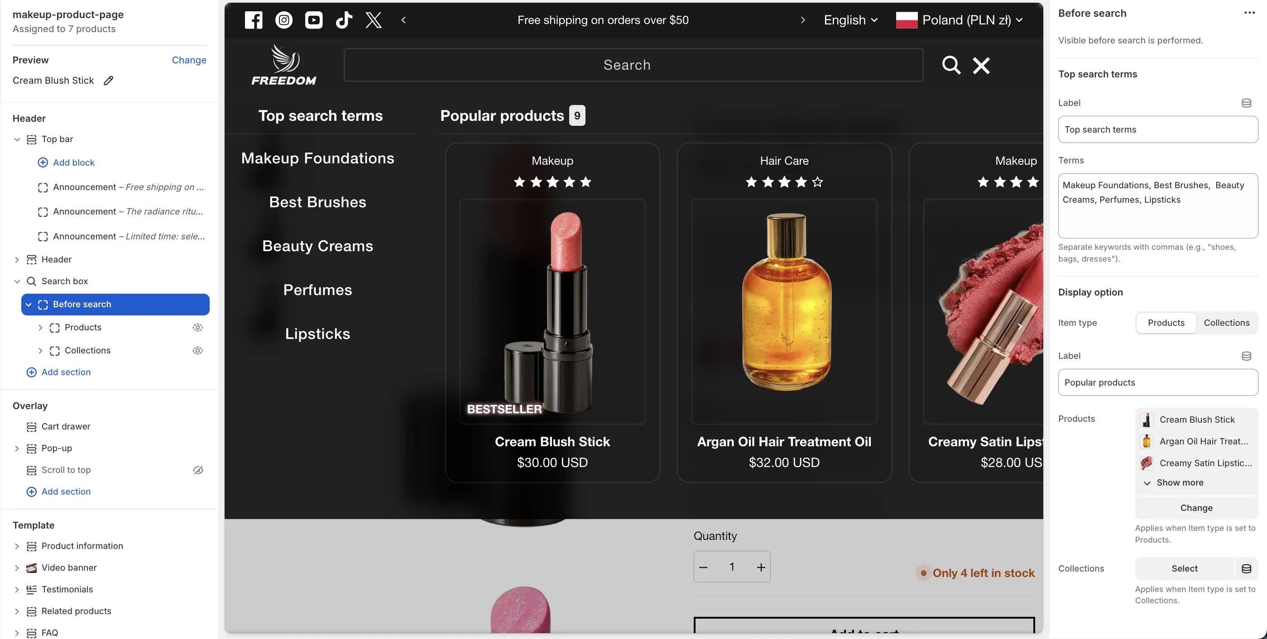The image size is (1267, 639).
Task: Select Collections item type option
Action: 1226,323
